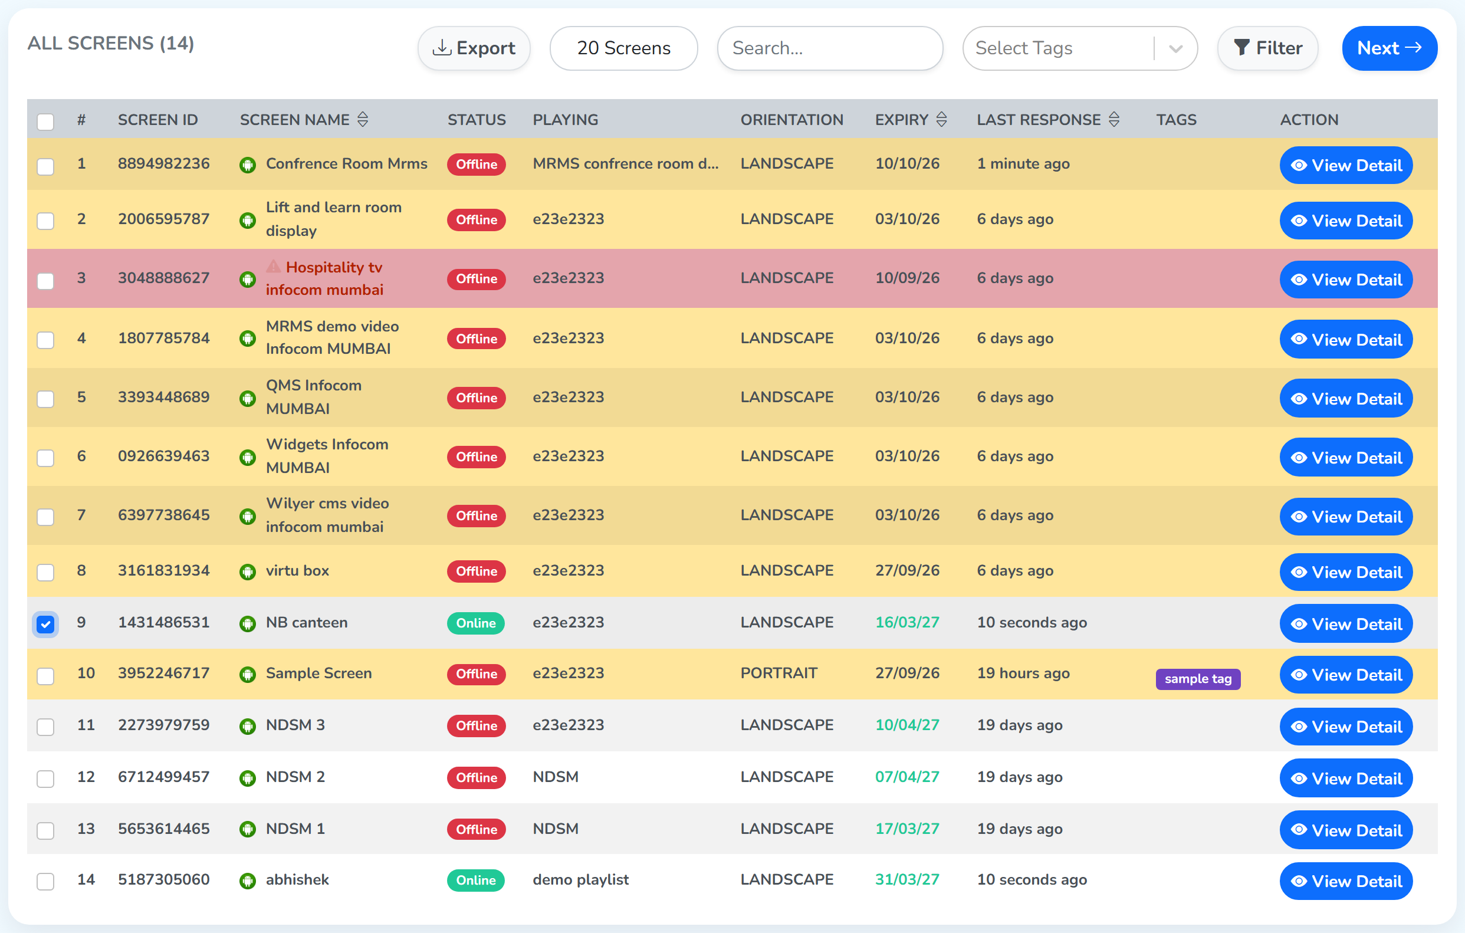Click the Android icon beside NB canteen
The width and height of the screenshot is (1465, 933).
pos(248,623)
